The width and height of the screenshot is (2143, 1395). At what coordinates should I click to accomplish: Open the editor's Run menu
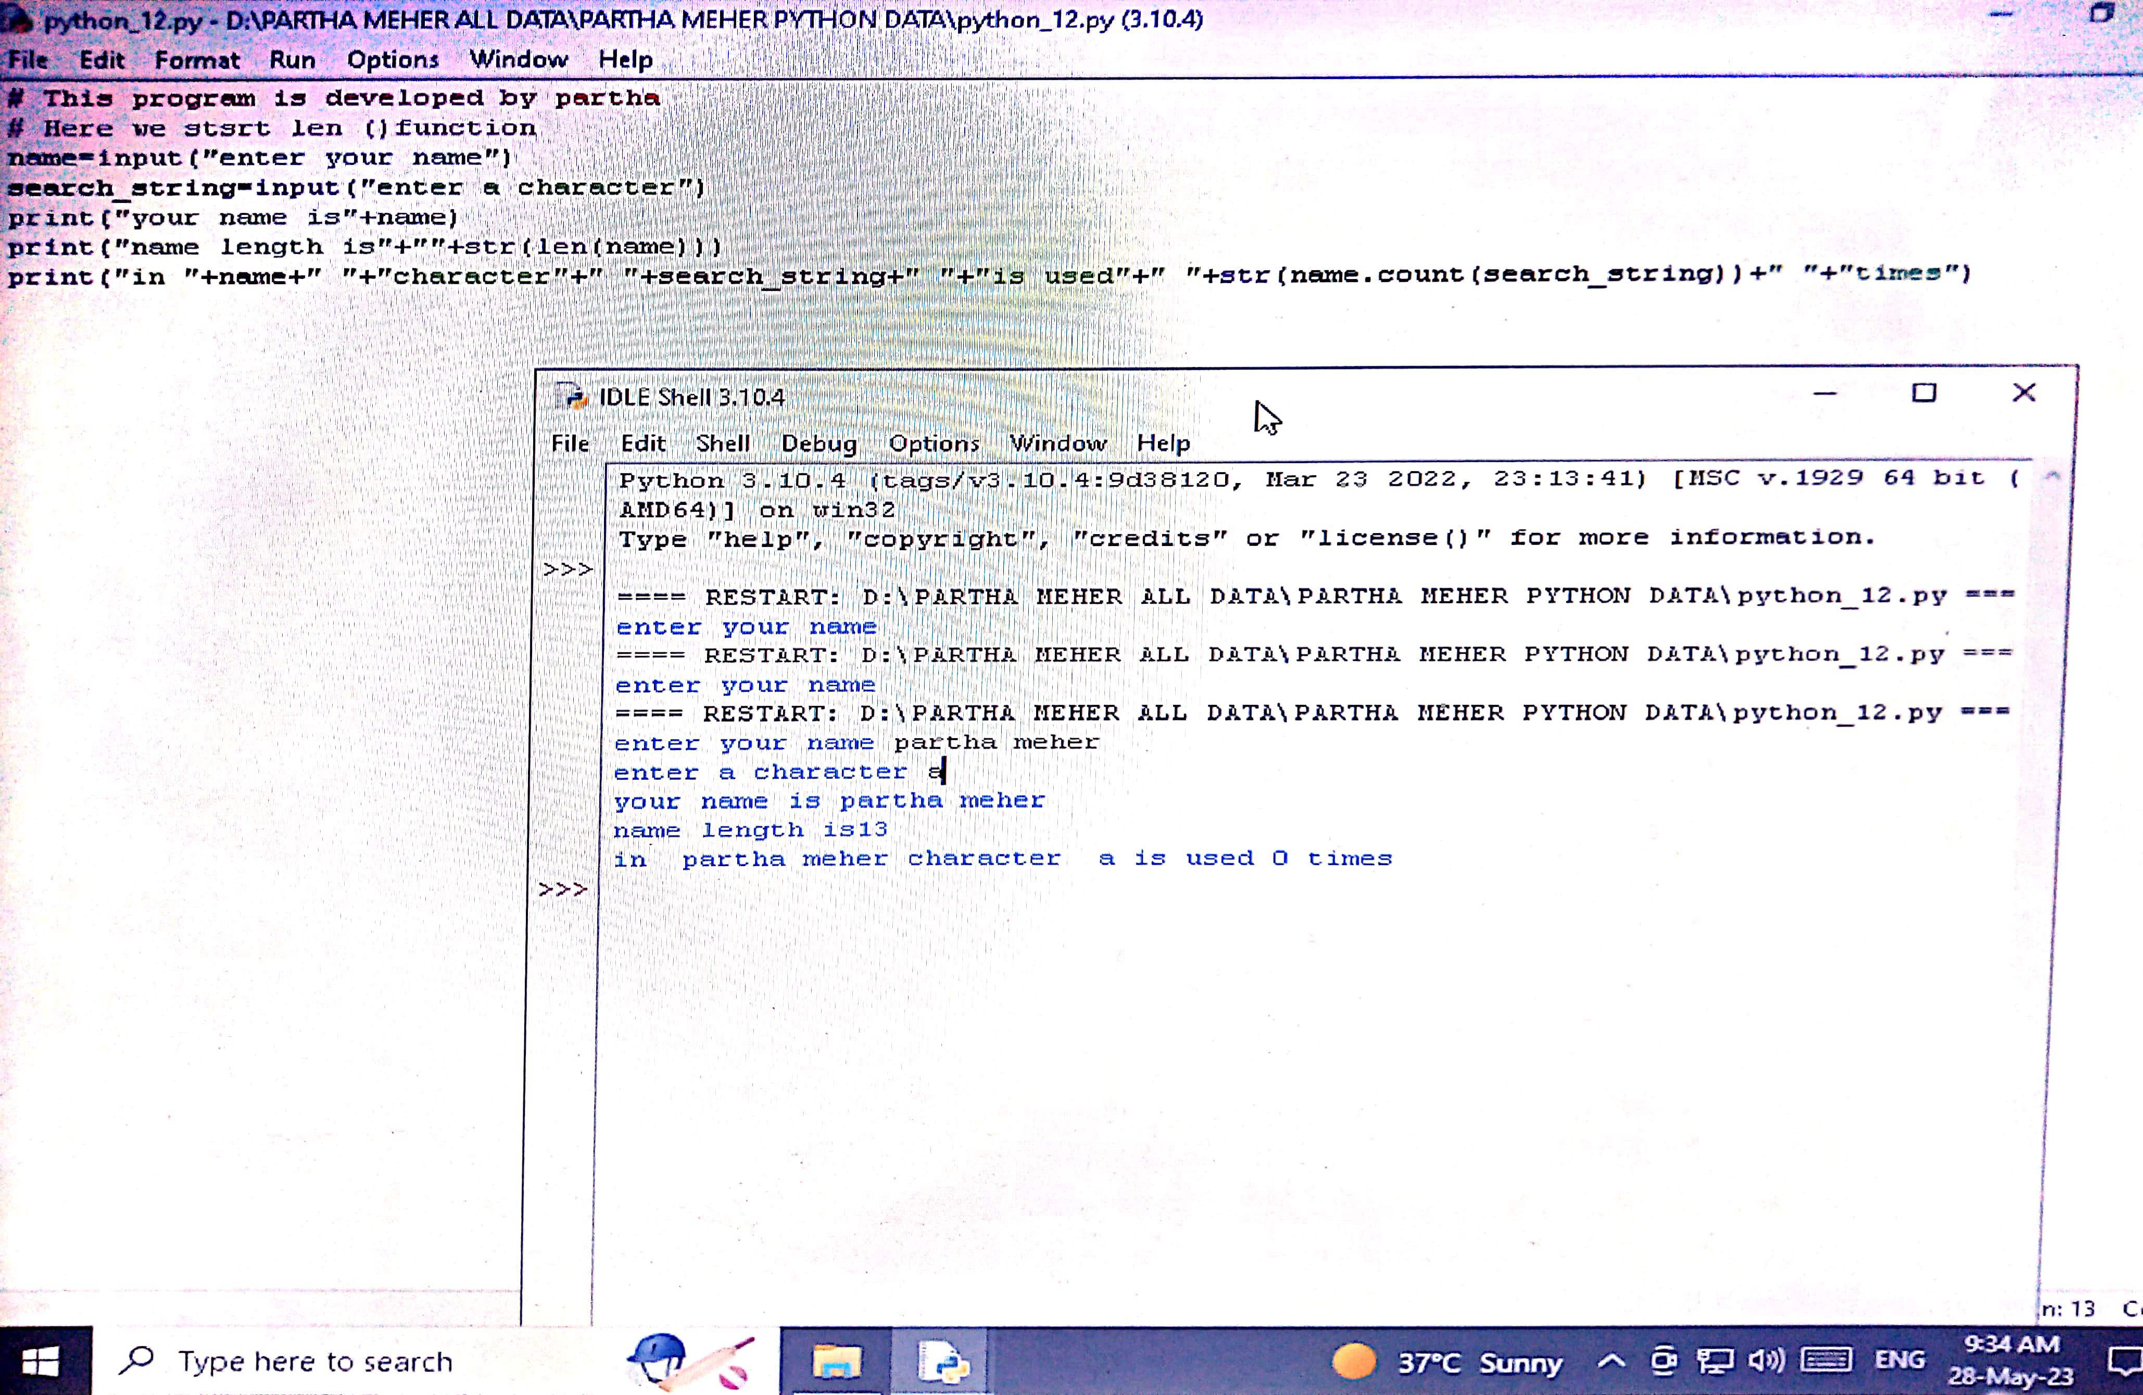pyautogui.click(x=293, y=60)
